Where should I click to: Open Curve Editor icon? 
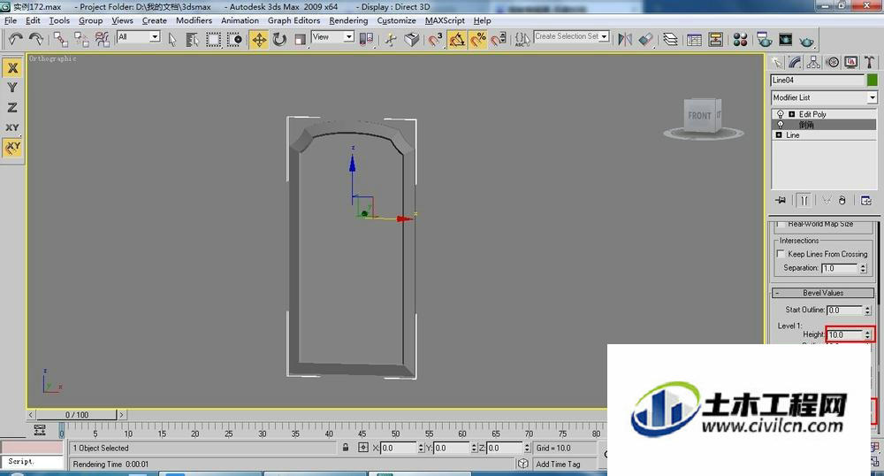(x=695, y=40)
